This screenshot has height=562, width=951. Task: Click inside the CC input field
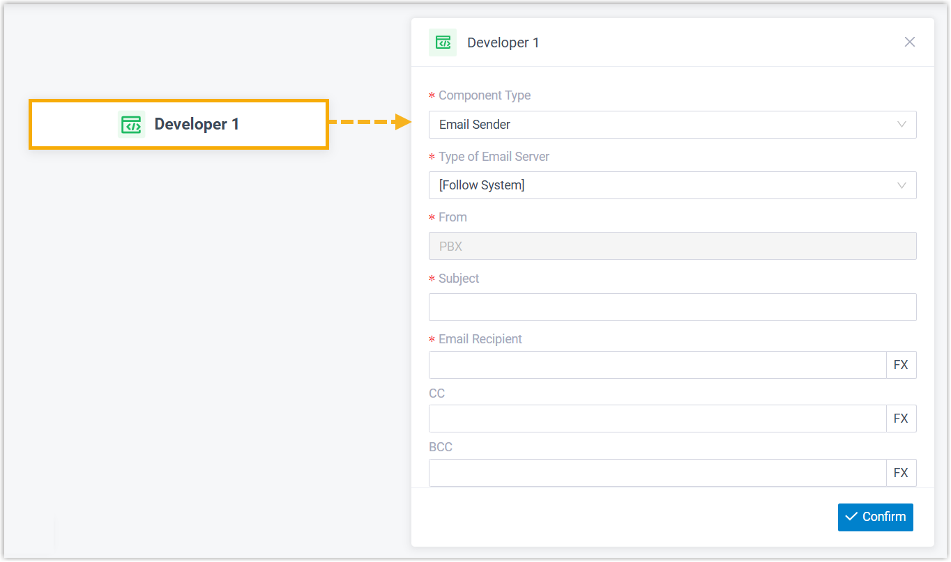pyautogui.click(x=655, y=418)
